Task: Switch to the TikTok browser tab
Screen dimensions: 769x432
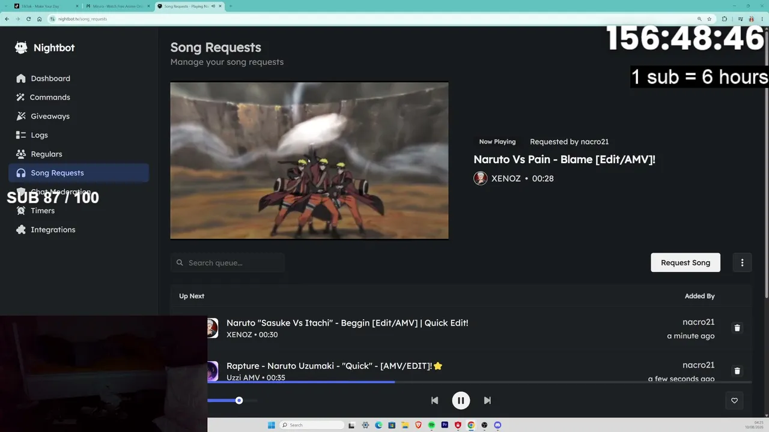Action: click(x=45, y=6)
